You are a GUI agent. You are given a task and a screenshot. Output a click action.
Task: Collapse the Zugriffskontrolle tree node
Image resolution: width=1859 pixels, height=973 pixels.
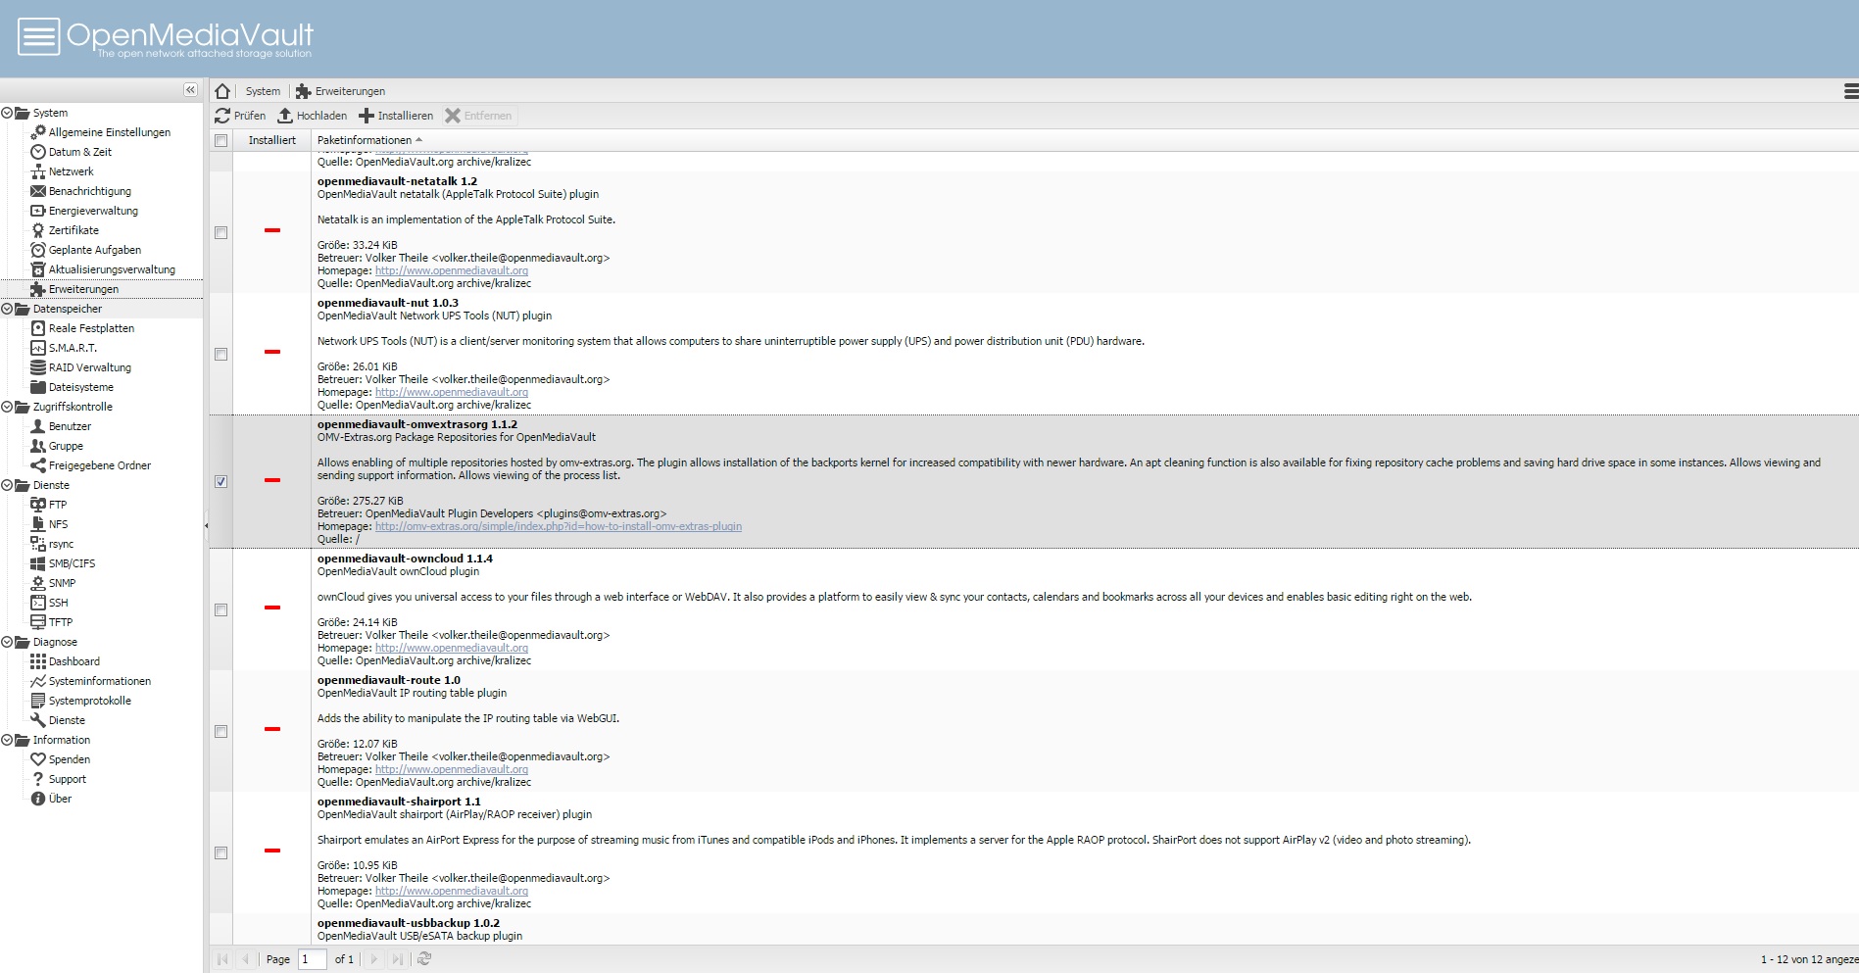(7, 407)
